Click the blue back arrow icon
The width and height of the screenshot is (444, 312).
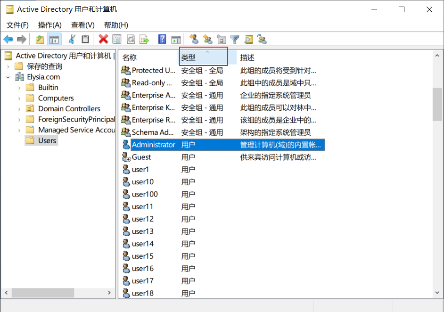8,39
